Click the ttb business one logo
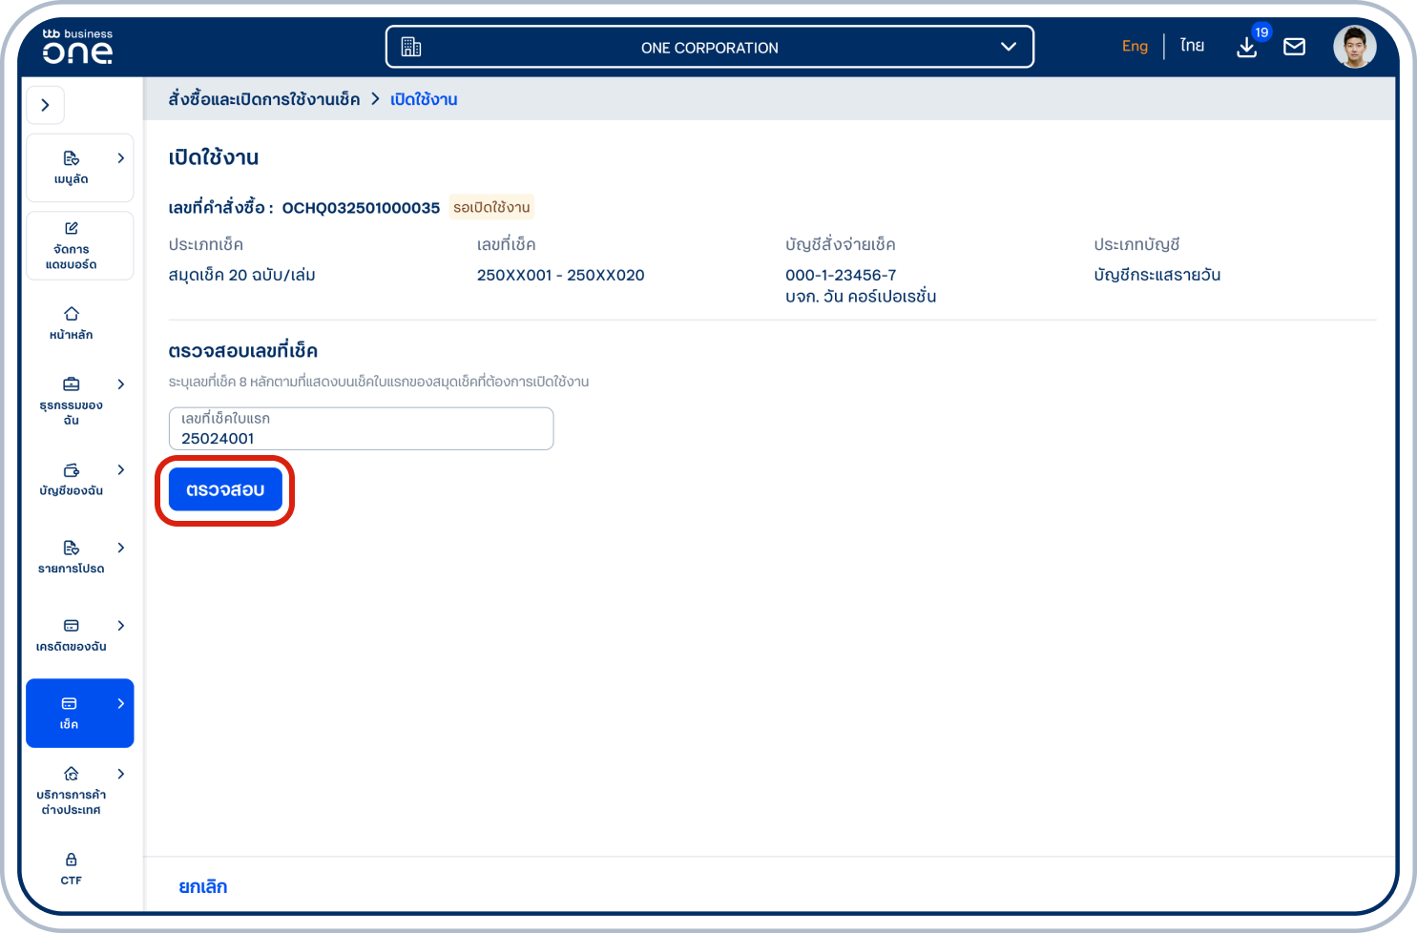Image resolution: width=1417 pixels, height=933 pixels. pyautogui.click(x=77, y=46)
